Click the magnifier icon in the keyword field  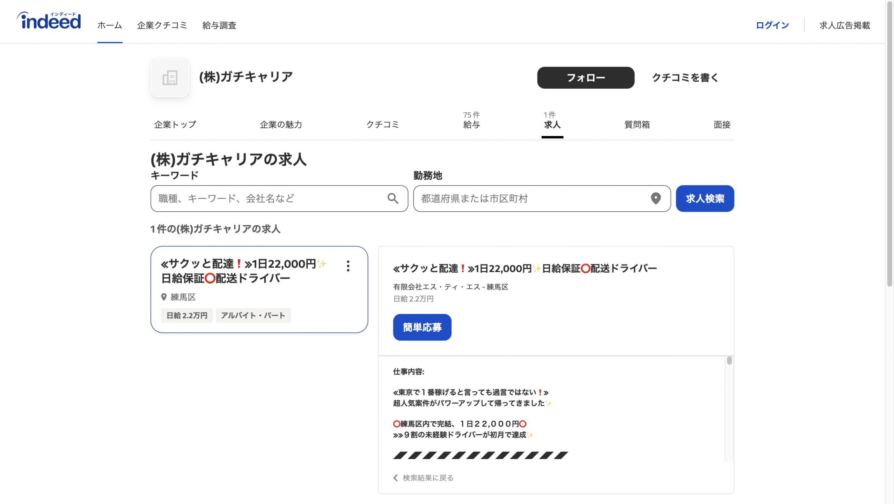(x=393, y=198)
